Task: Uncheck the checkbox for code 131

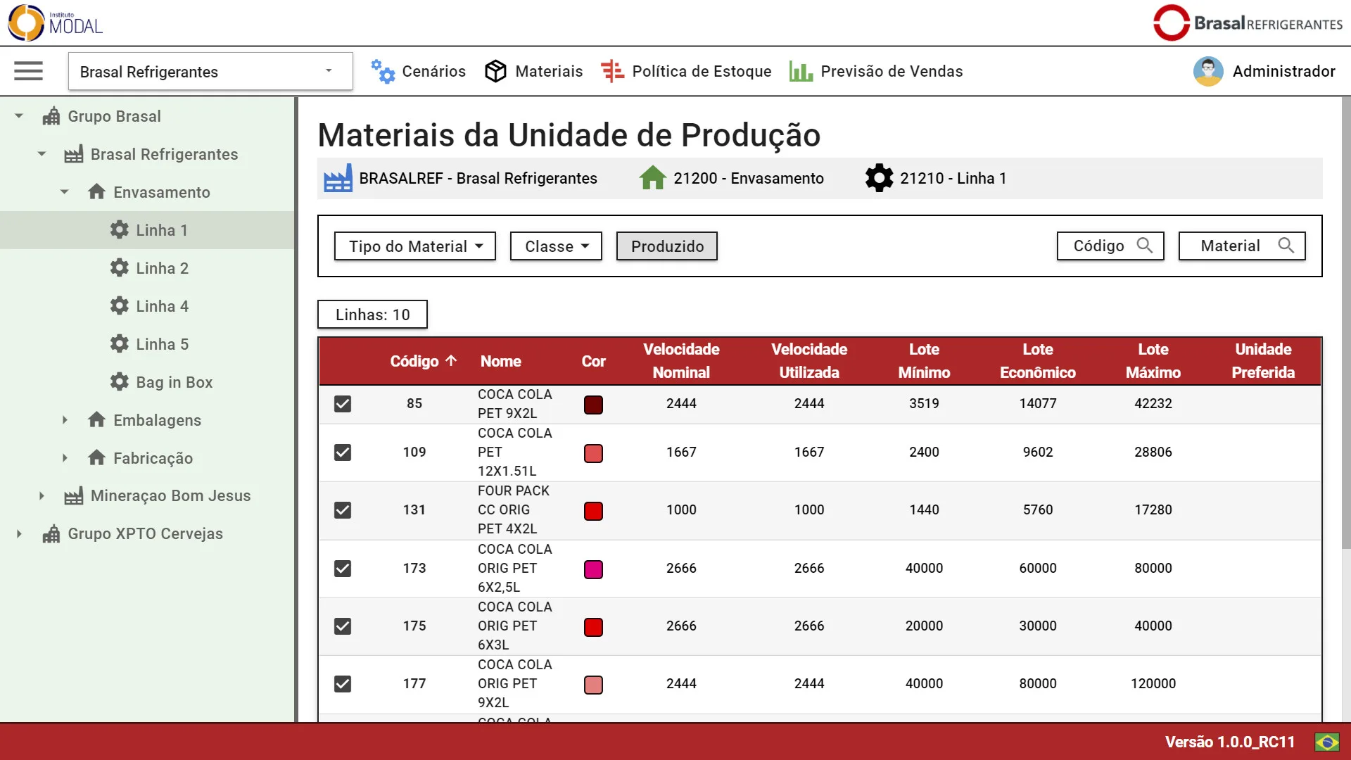Action: 343,510
